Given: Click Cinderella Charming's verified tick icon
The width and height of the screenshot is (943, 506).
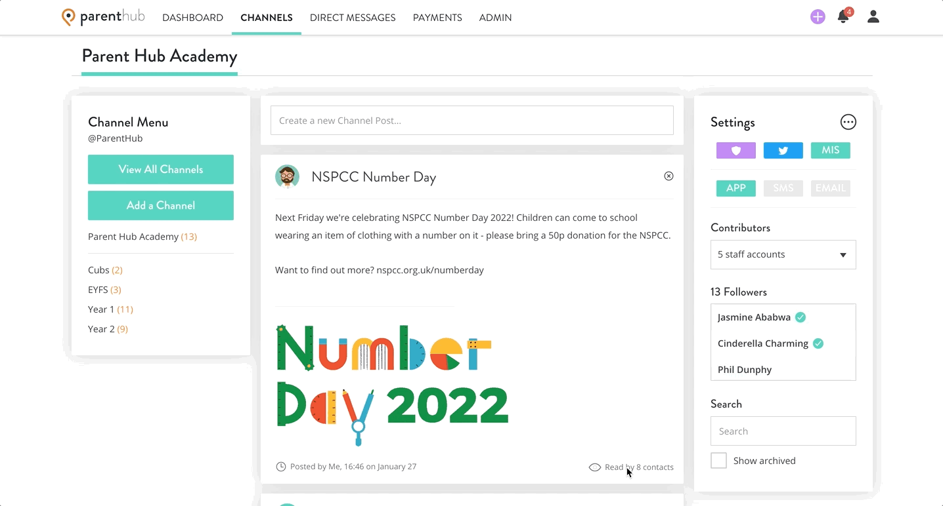Looking at the screenshot, I should tap(818, 343).
